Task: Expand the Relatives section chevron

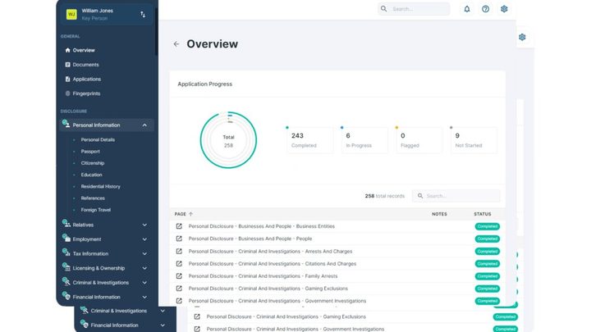Action: 144,225
